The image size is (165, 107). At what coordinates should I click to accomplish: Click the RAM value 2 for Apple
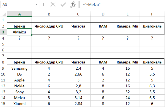tap(103, 80)
